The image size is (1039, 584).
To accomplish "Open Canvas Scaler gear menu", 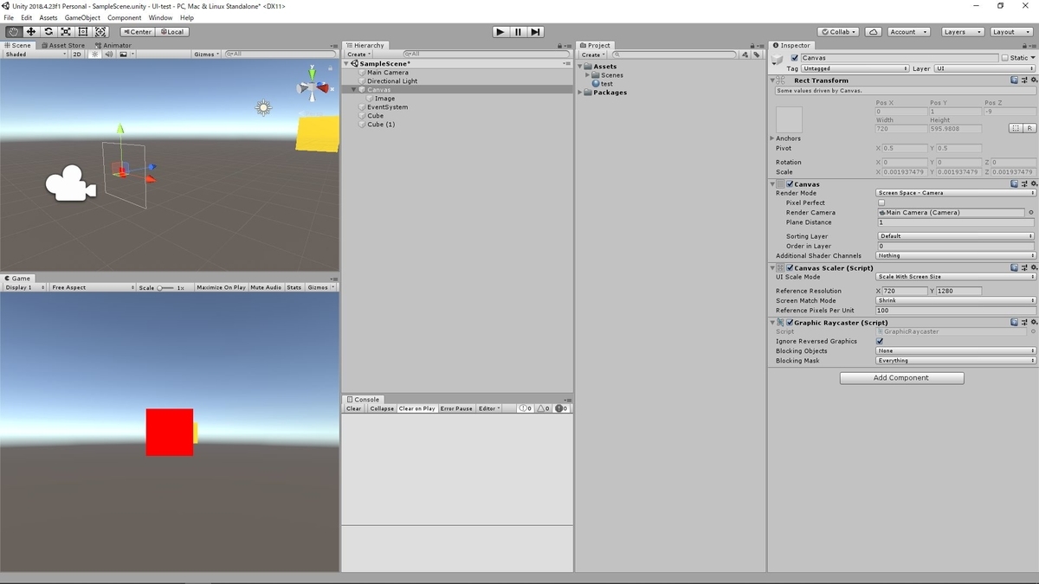I will (1033, 268).
